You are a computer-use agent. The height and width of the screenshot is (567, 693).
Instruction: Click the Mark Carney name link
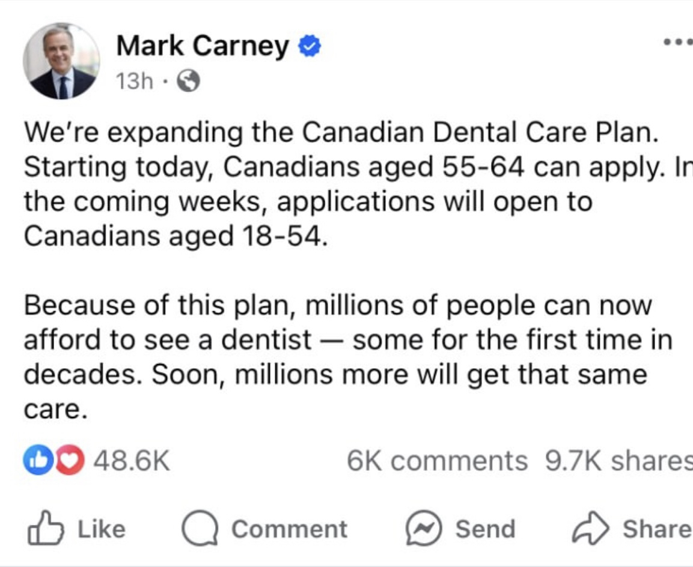coord(203,46)
